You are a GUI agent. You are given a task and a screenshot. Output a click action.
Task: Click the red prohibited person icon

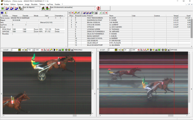pos(98,8)
